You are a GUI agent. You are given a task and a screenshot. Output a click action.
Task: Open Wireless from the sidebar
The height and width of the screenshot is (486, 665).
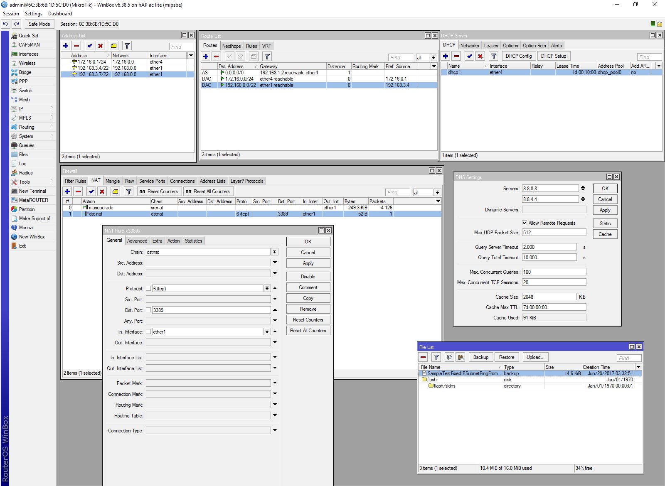[27, 63]
